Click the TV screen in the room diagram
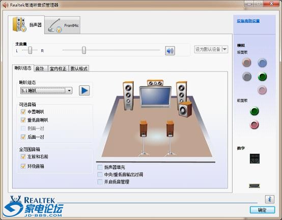282x220 pixels. pos(155,97)
